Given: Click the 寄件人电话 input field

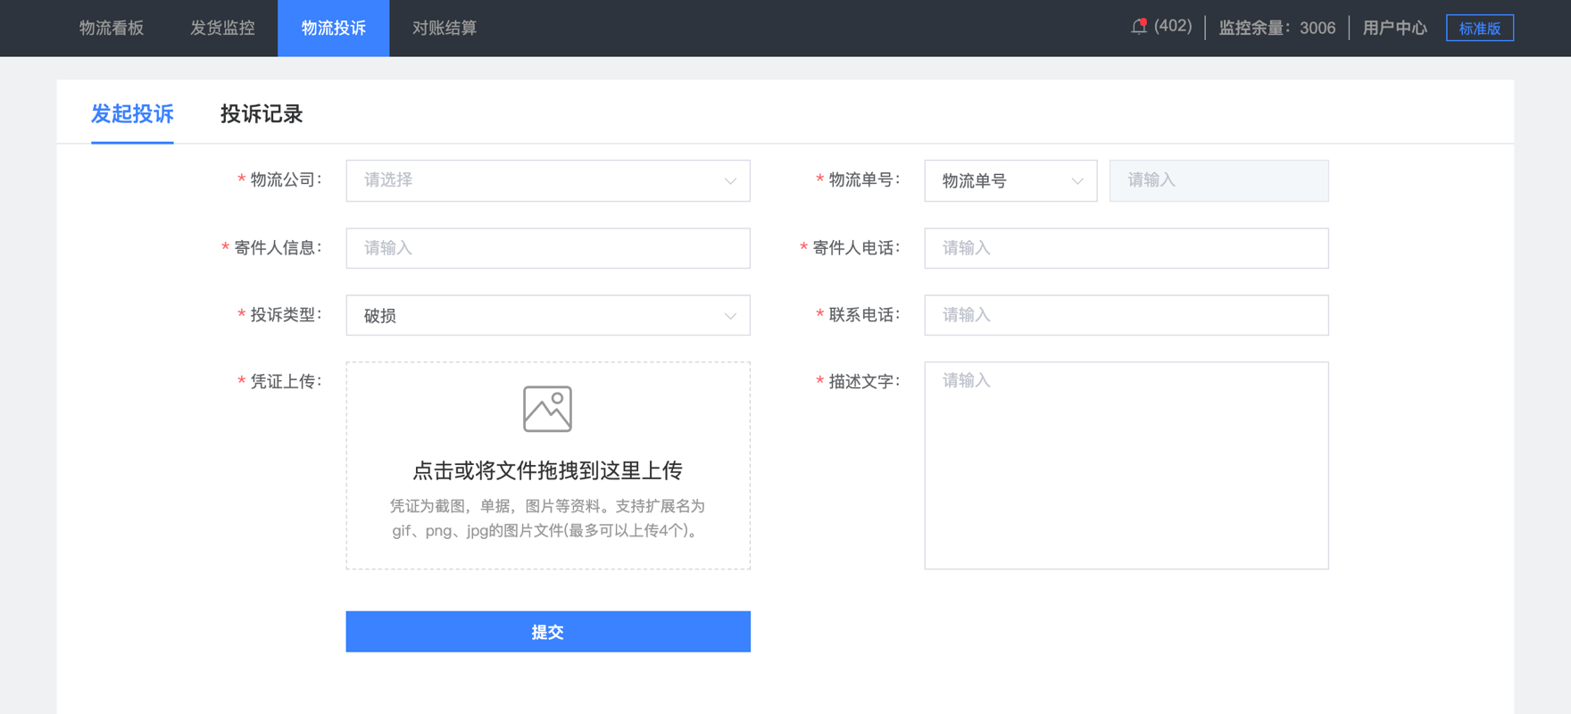Looking at the screenshot, I should tap(1126, 248).
